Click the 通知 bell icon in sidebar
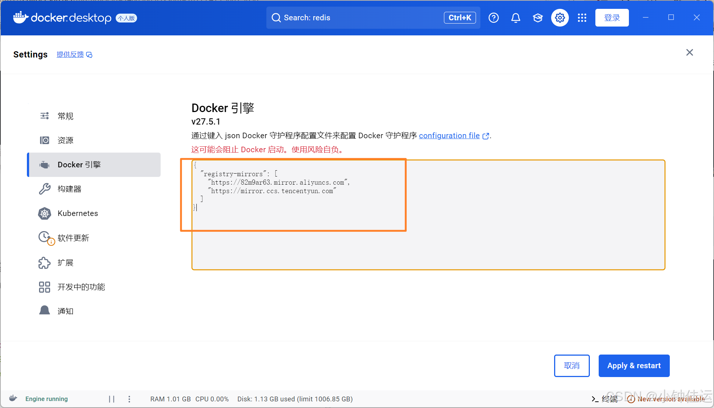 (45, 310)
